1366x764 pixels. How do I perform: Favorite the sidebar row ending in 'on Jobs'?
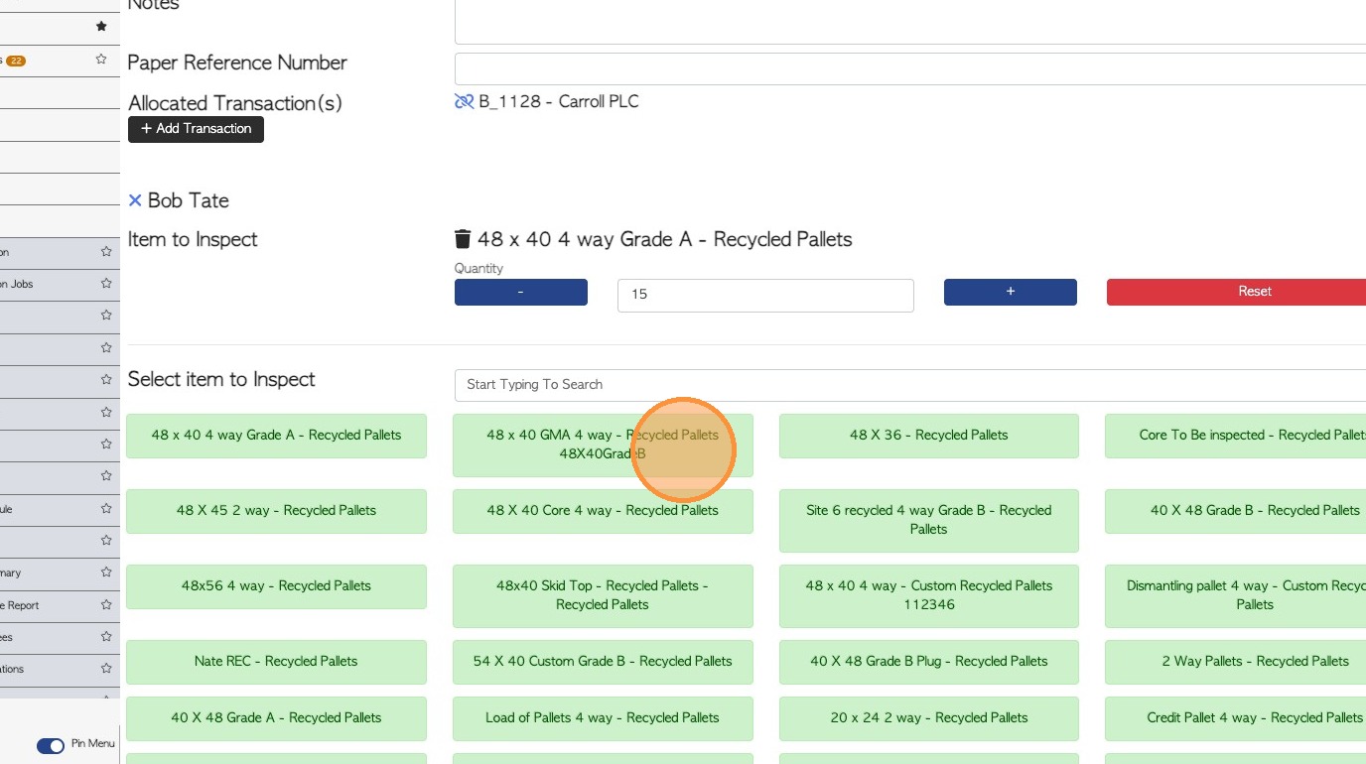[106, 284]
